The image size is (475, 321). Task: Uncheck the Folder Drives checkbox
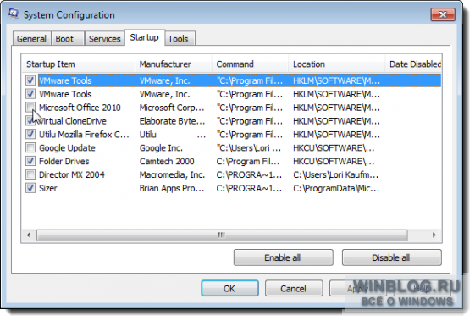[30, 161]
